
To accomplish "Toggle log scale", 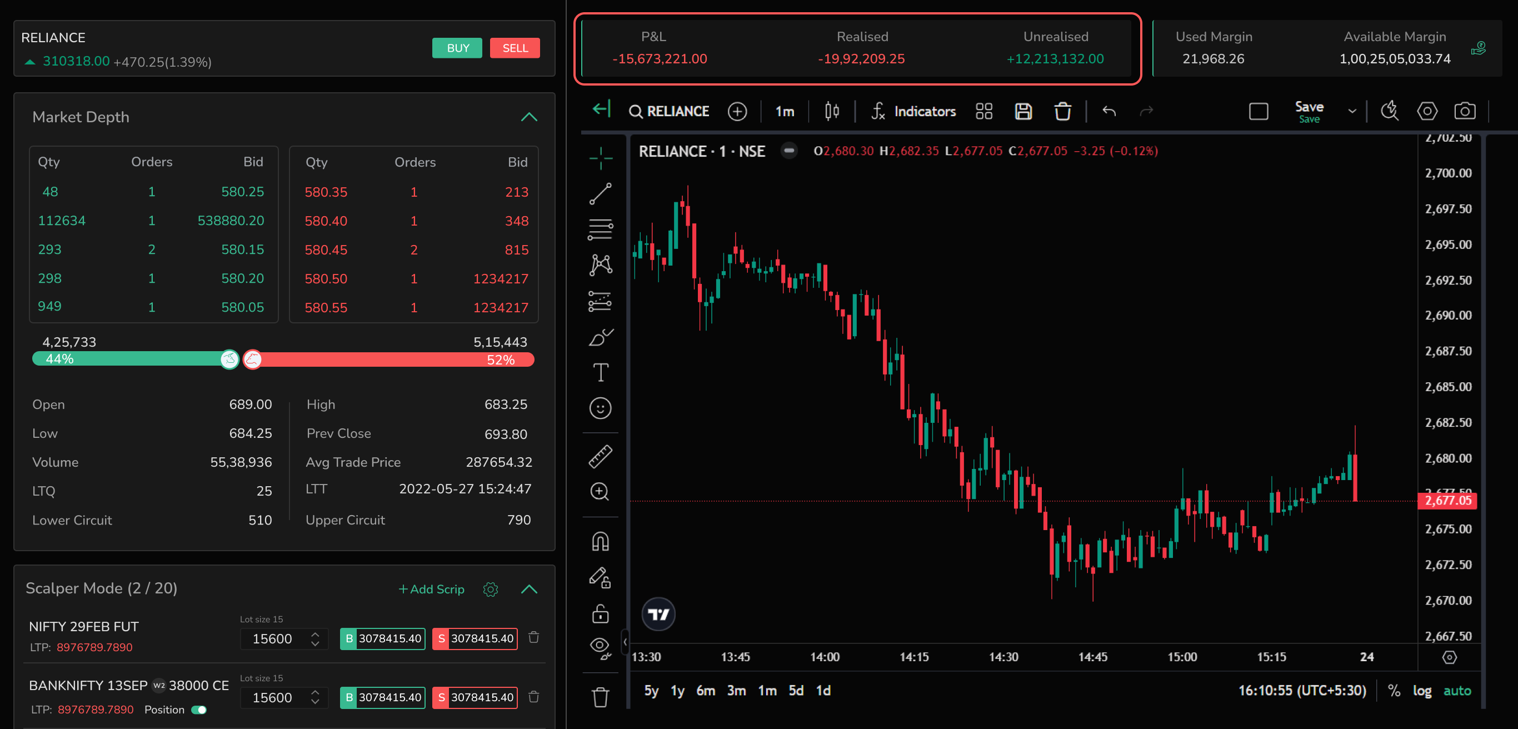I will 1422,690.
